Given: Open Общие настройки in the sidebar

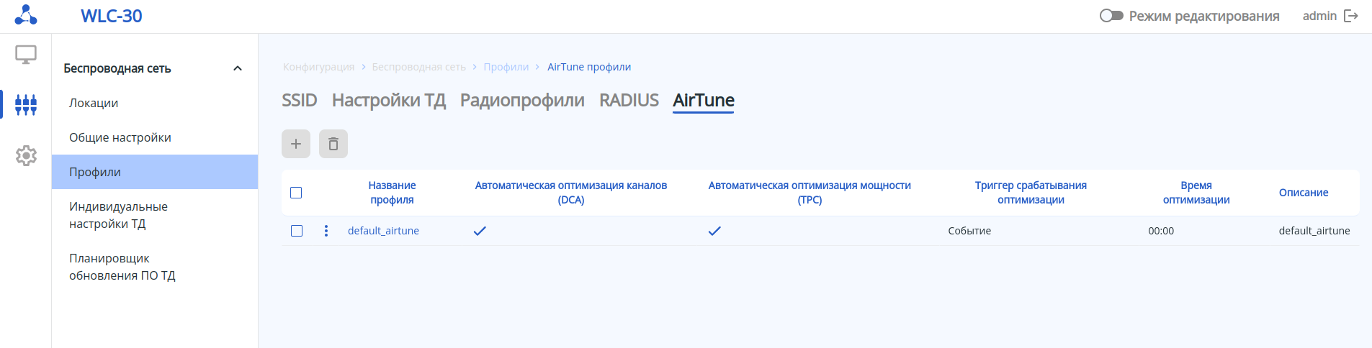Looking at the screenshot, I should click(120, 137).
